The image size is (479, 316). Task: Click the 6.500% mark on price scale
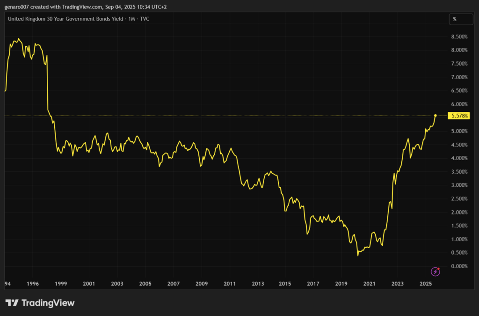point(459,91)
